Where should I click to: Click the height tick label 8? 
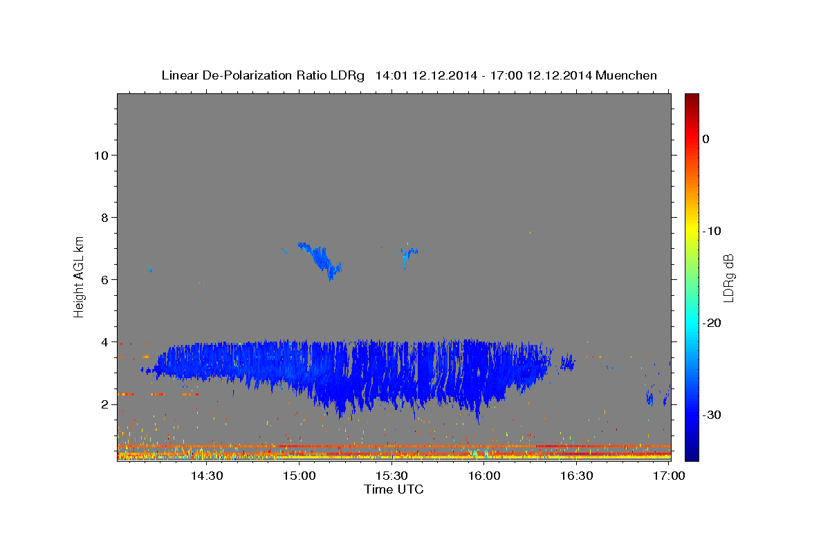coord(104,217)
